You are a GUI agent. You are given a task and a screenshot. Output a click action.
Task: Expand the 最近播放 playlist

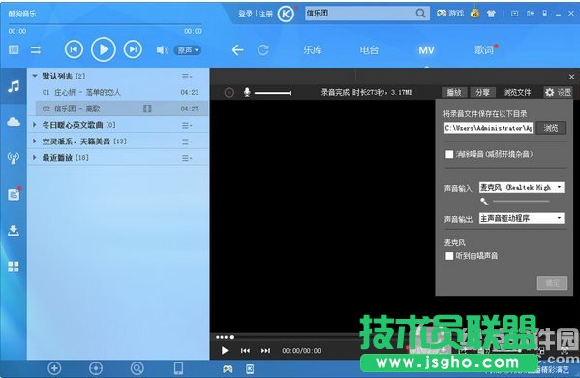pos(35,157)
